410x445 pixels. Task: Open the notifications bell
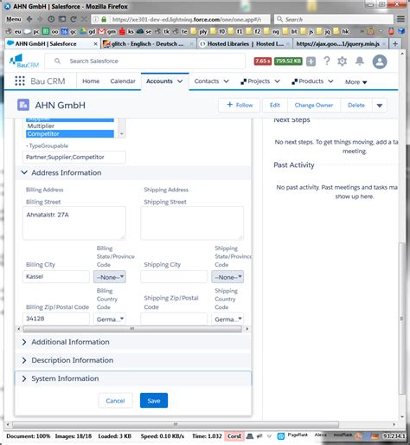coord(360,61)
